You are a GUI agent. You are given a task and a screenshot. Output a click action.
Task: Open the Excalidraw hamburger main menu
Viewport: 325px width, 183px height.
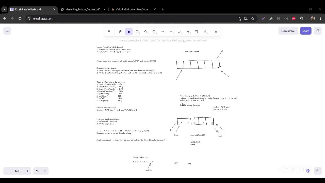click(x=7, y=31)
